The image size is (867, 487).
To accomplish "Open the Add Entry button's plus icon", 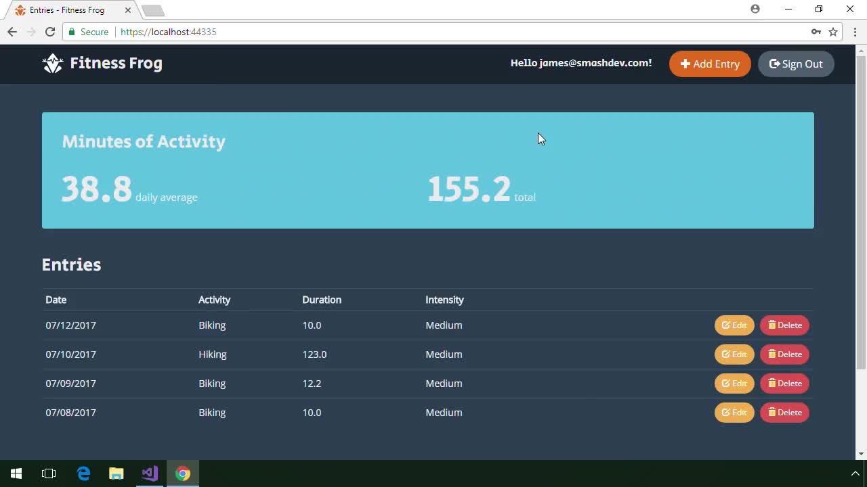I will click(685, 64).
